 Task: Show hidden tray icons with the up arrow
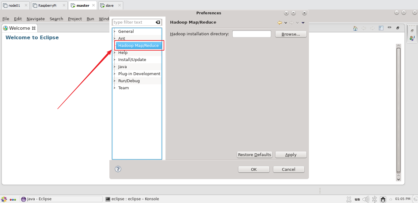(391, 199)
